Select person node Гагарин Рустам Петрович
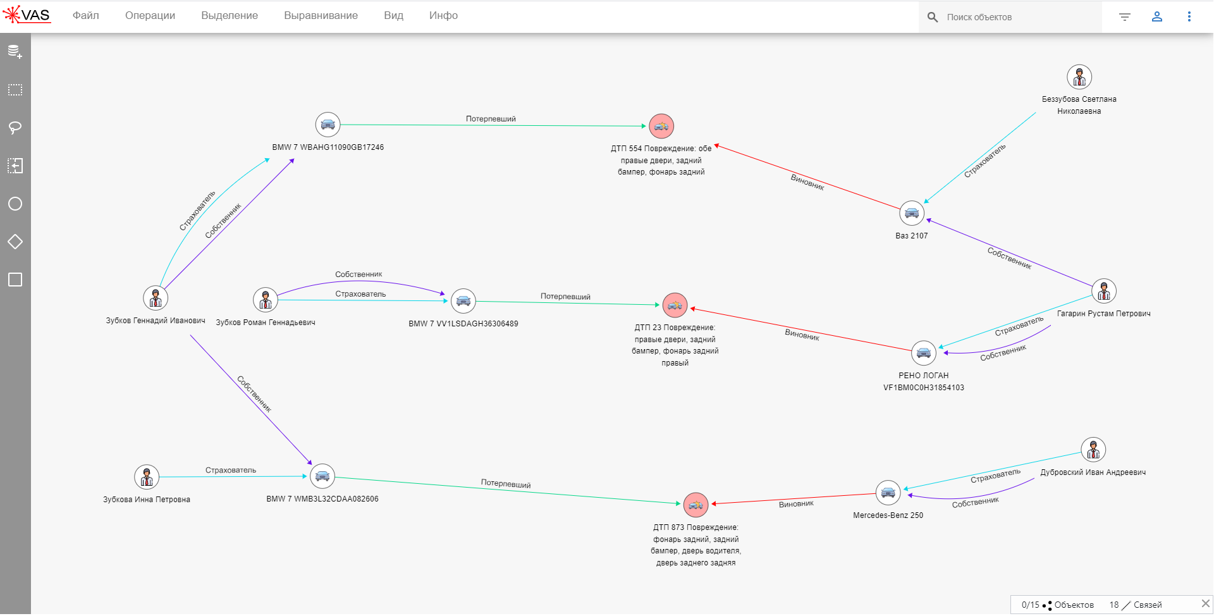Screen dimensions: 1214x616 click(1104, 291)
